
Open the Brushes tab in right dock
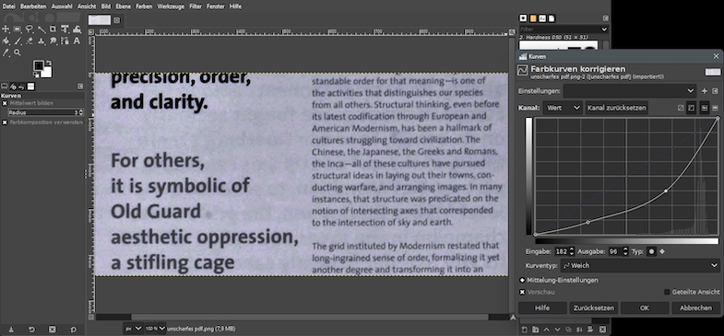click(523, 18)
